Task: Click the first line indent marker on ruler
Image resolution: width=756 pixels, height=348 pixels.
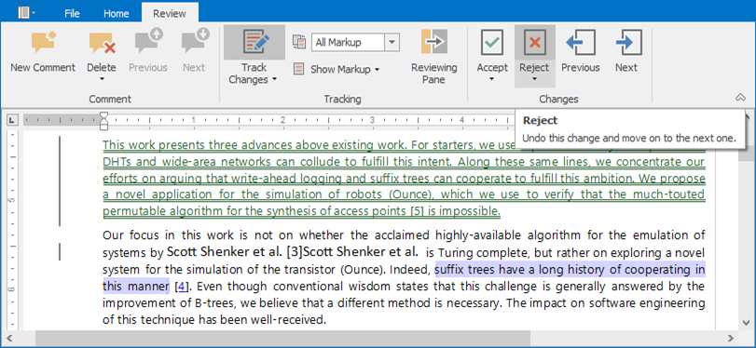Action: coord(103,116)
